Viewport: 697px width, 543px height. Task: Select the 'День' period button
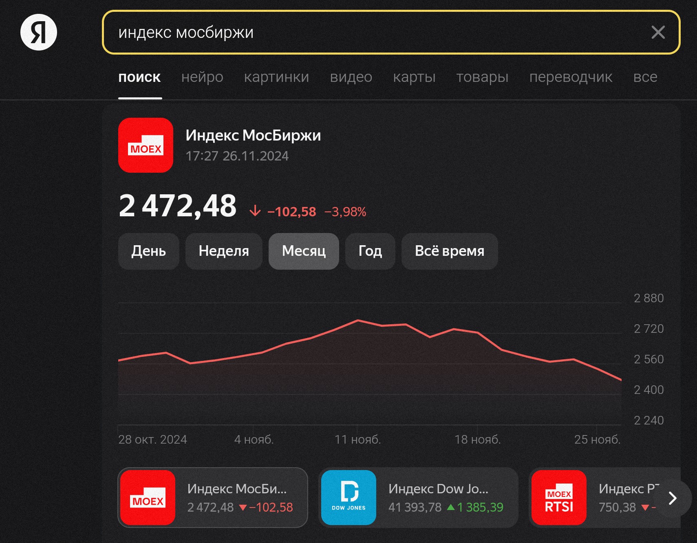tap(148, 251)
